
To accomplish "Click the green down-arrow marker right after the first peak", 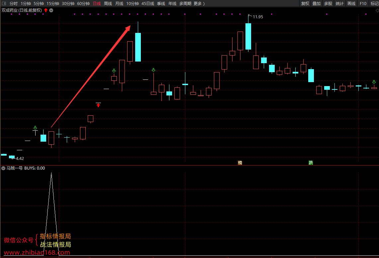I will point(153,70).
